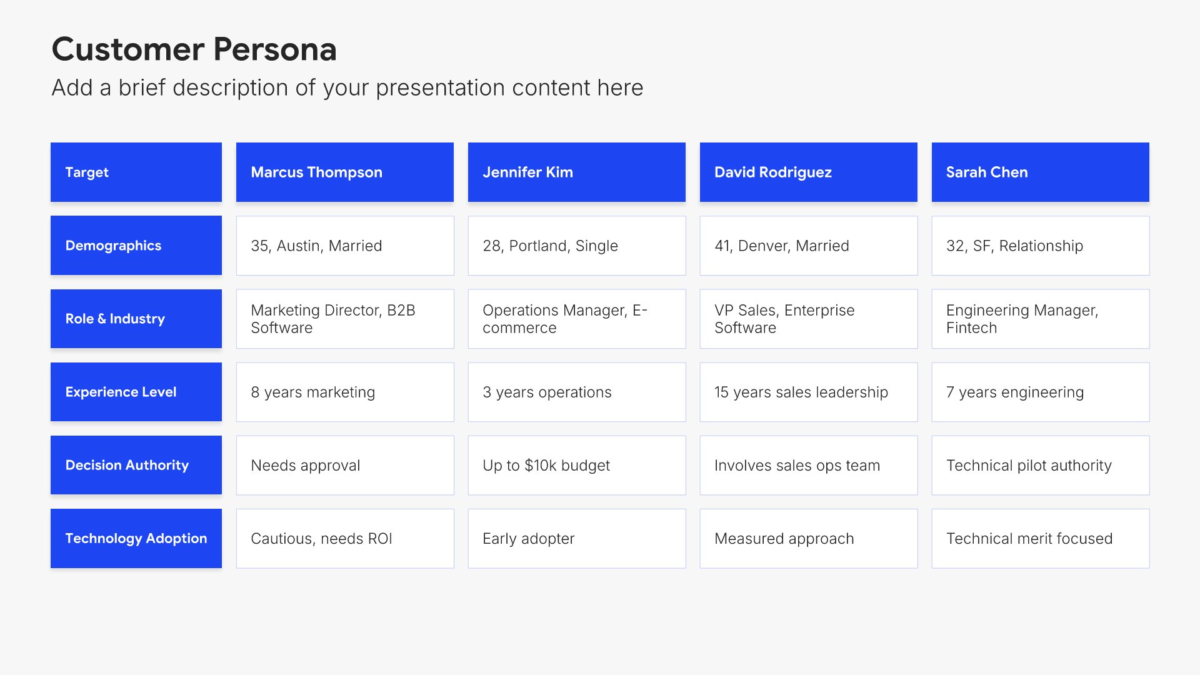This screenshot has width=1200, height=675.
Task: Select the Role & Industry row label
Action: [136, 319]
